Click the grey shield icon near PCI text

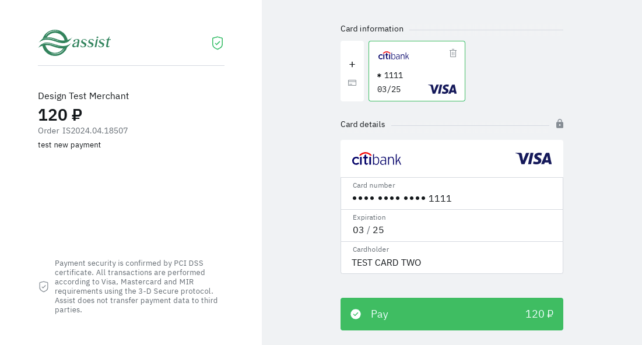(44, 287)
